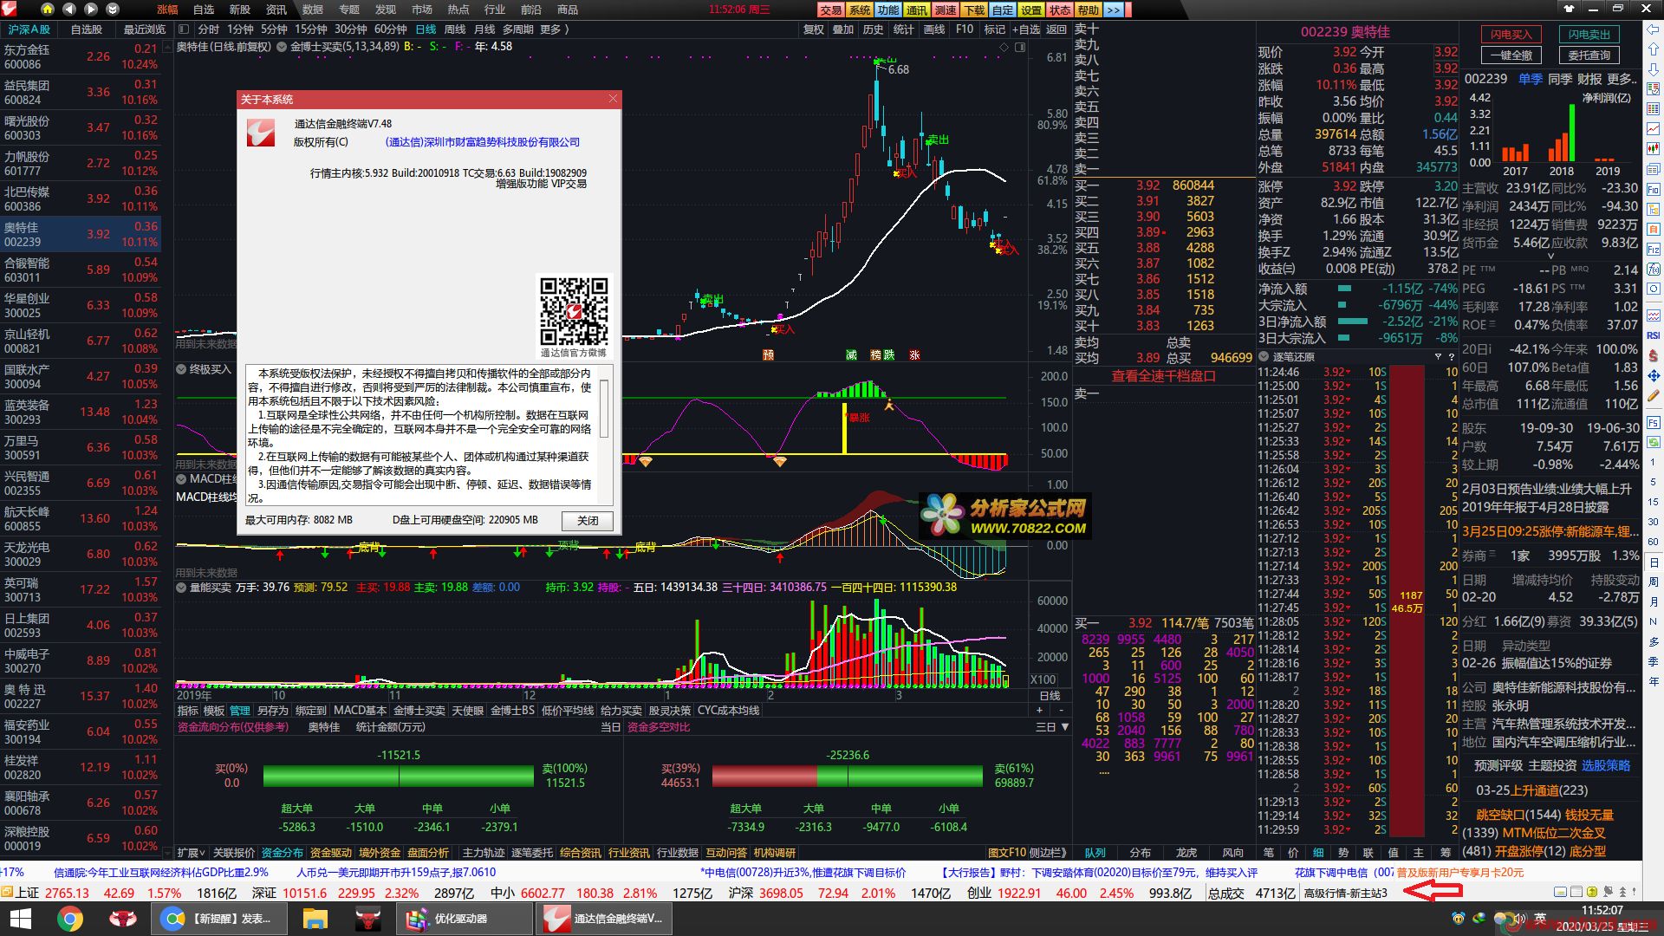
Task: Switch to 分时 chart view
Action: 209,29
